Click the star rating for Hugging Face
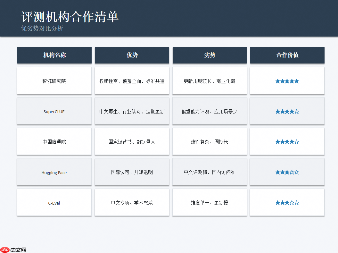The width and height of the screenshot is (338, 253). [287, 172]
